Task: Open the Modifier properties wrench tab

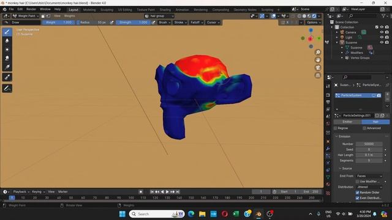Action: [x=328, y=148]
